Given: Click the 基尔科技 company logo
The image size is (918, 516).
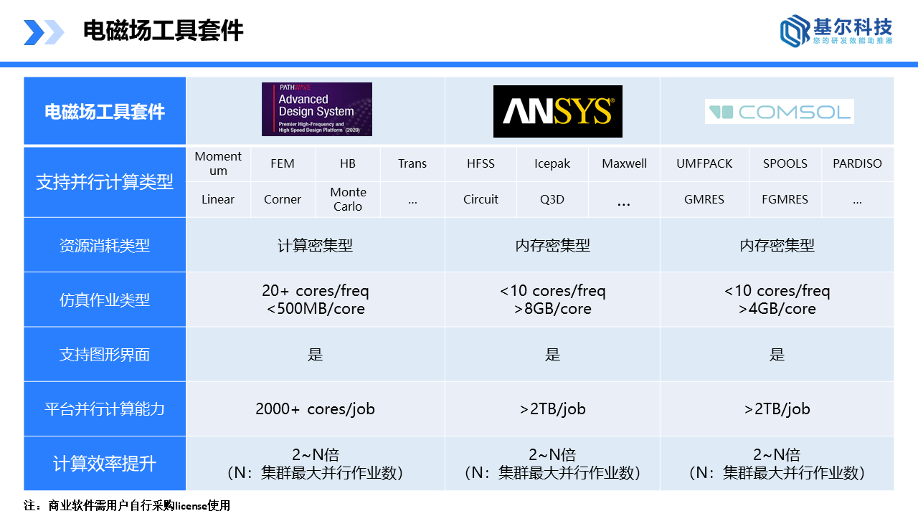Looking at the screenshot, I should tap(836, 31).
